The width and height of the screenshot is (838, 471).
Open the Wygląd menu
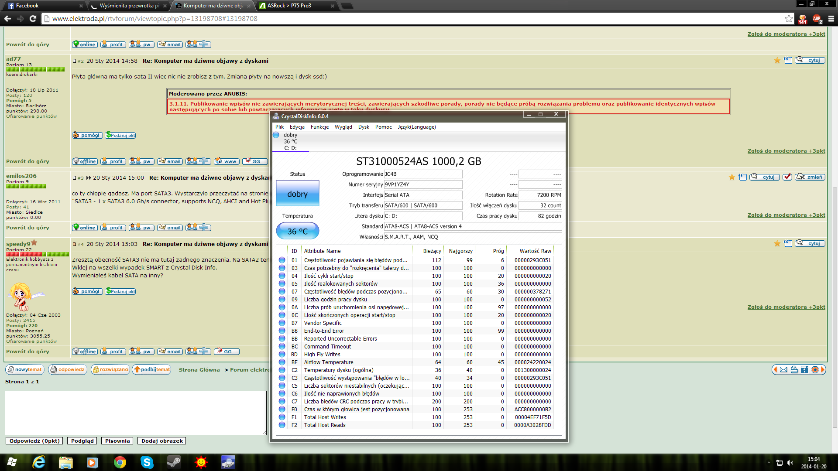343,127
